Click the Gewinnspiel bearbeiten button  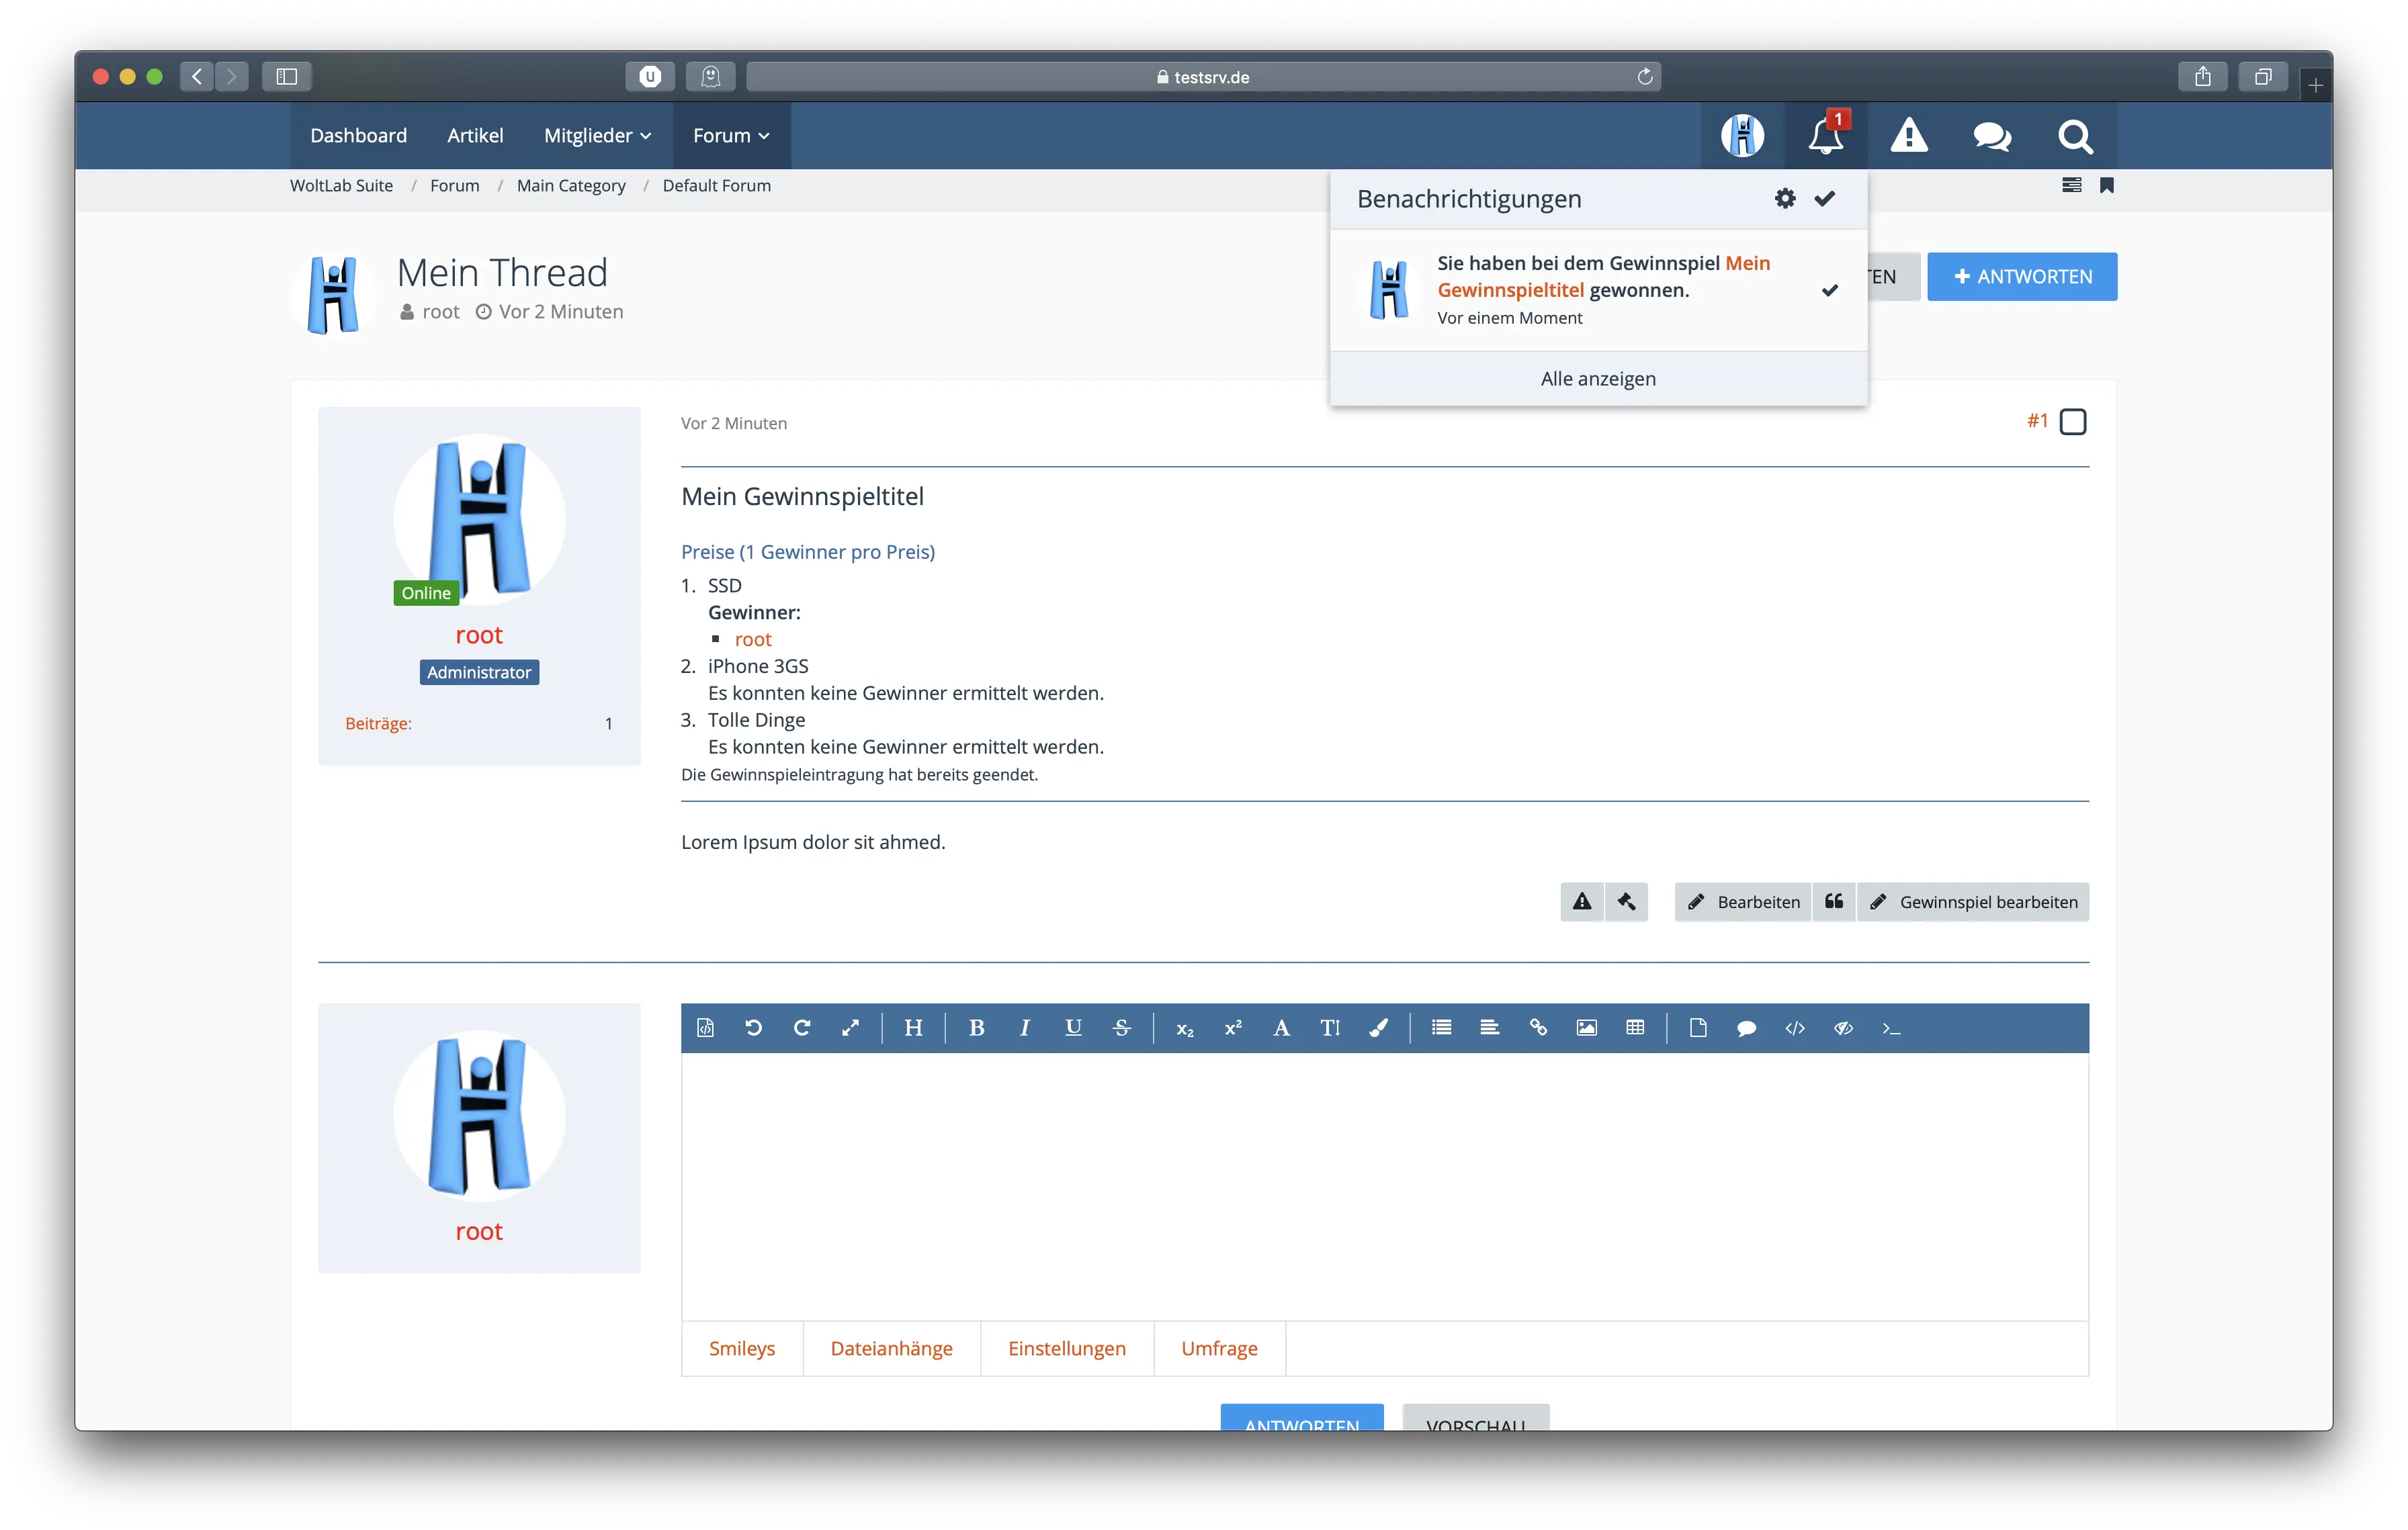pyautogui.click(x=1973, y=901)
